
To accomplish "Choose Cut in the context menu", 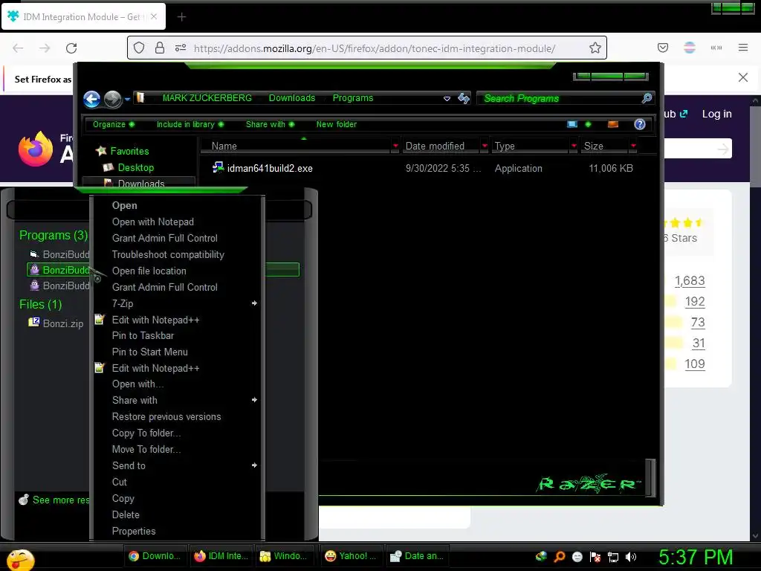I will 177,482.
